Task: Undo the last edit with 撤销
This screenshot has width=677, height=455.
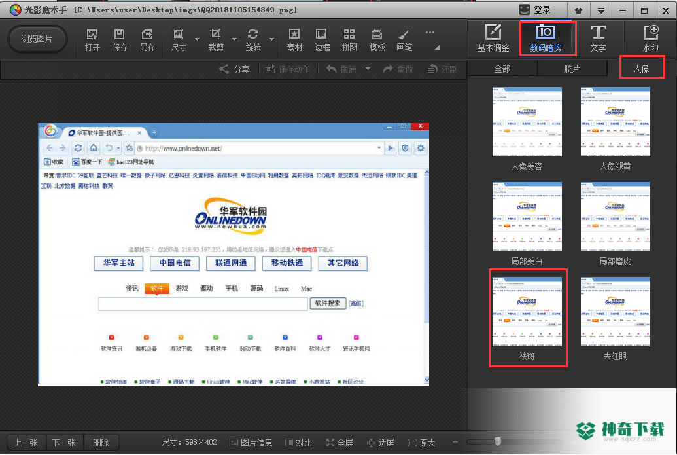Action: 341,69
